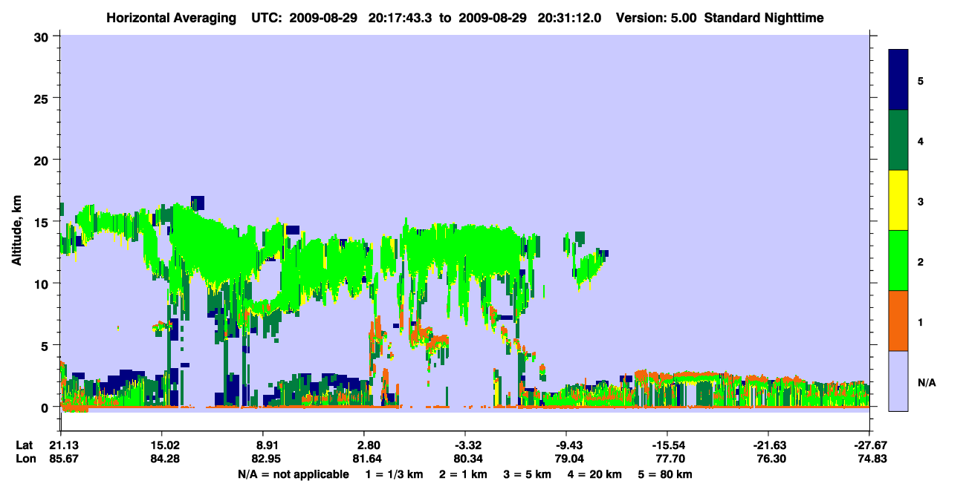This screenshot has width=966, height=495.
Task: Click the '5 = 80 km' legend entry
Action: click(x=666, y=474)
